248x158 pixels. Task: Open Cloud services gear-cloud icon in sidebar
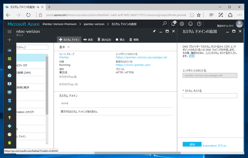click(10, 109)
